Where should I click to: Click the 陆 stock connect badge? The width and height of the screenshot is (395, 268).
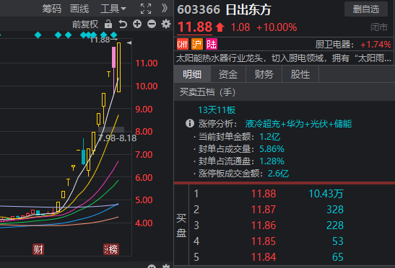[x=212, y=45]
